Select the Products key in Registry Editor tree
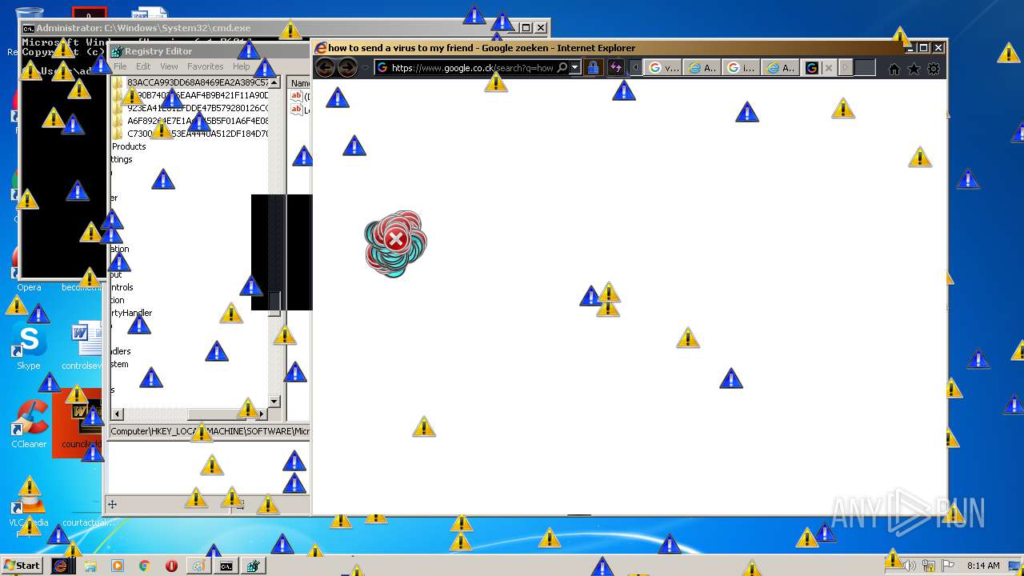 tap(129, 146)
